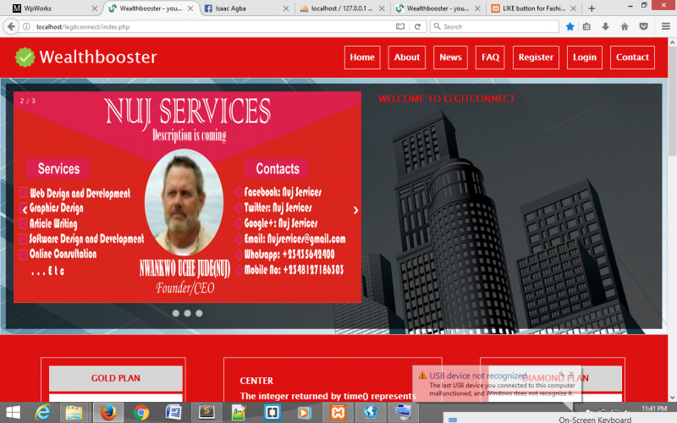Open File Explorer from taskbar
This screenshot has width=677, height=423.
point(74,413)
